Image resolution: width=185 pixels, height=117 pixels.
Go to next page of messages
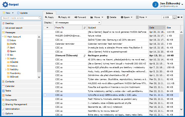pos(178,17)
